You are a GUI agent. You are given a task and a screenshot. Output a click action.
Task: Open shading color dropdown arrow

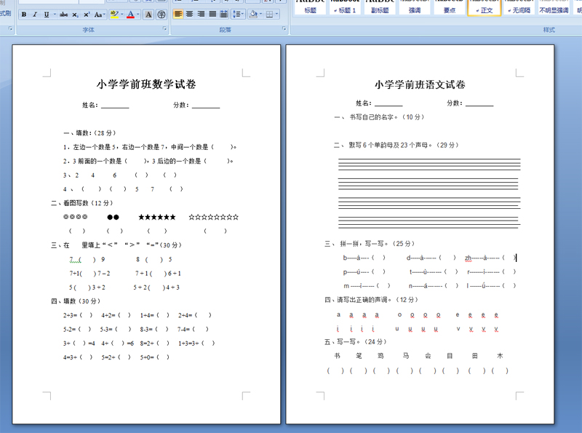[x=260, y=14]
